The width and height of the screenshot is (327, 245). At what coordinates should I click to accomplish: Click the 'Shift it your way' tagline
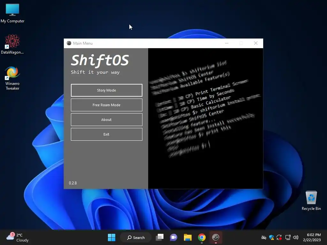tap(95, 72)
